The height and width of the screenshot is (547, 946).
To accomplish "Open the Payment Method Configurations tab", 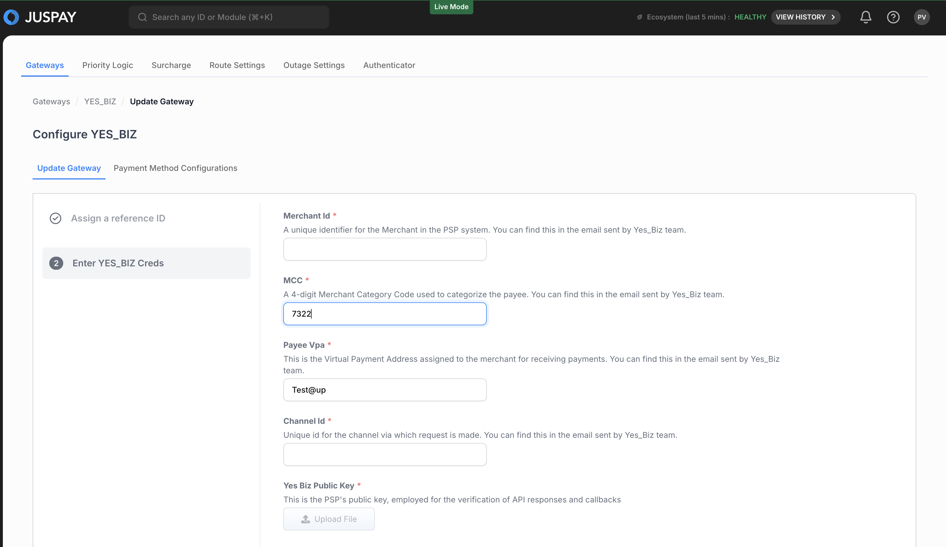I will [x=175, y=168].
